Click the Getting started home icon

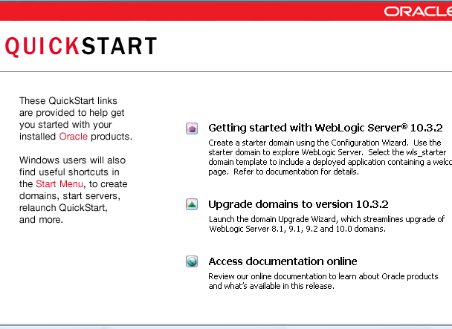tap(192, 128)
